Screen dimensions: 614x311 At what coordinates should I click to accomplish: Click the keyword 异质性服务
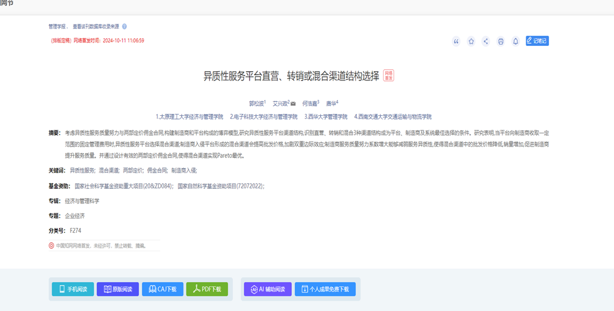click(82, 170)
